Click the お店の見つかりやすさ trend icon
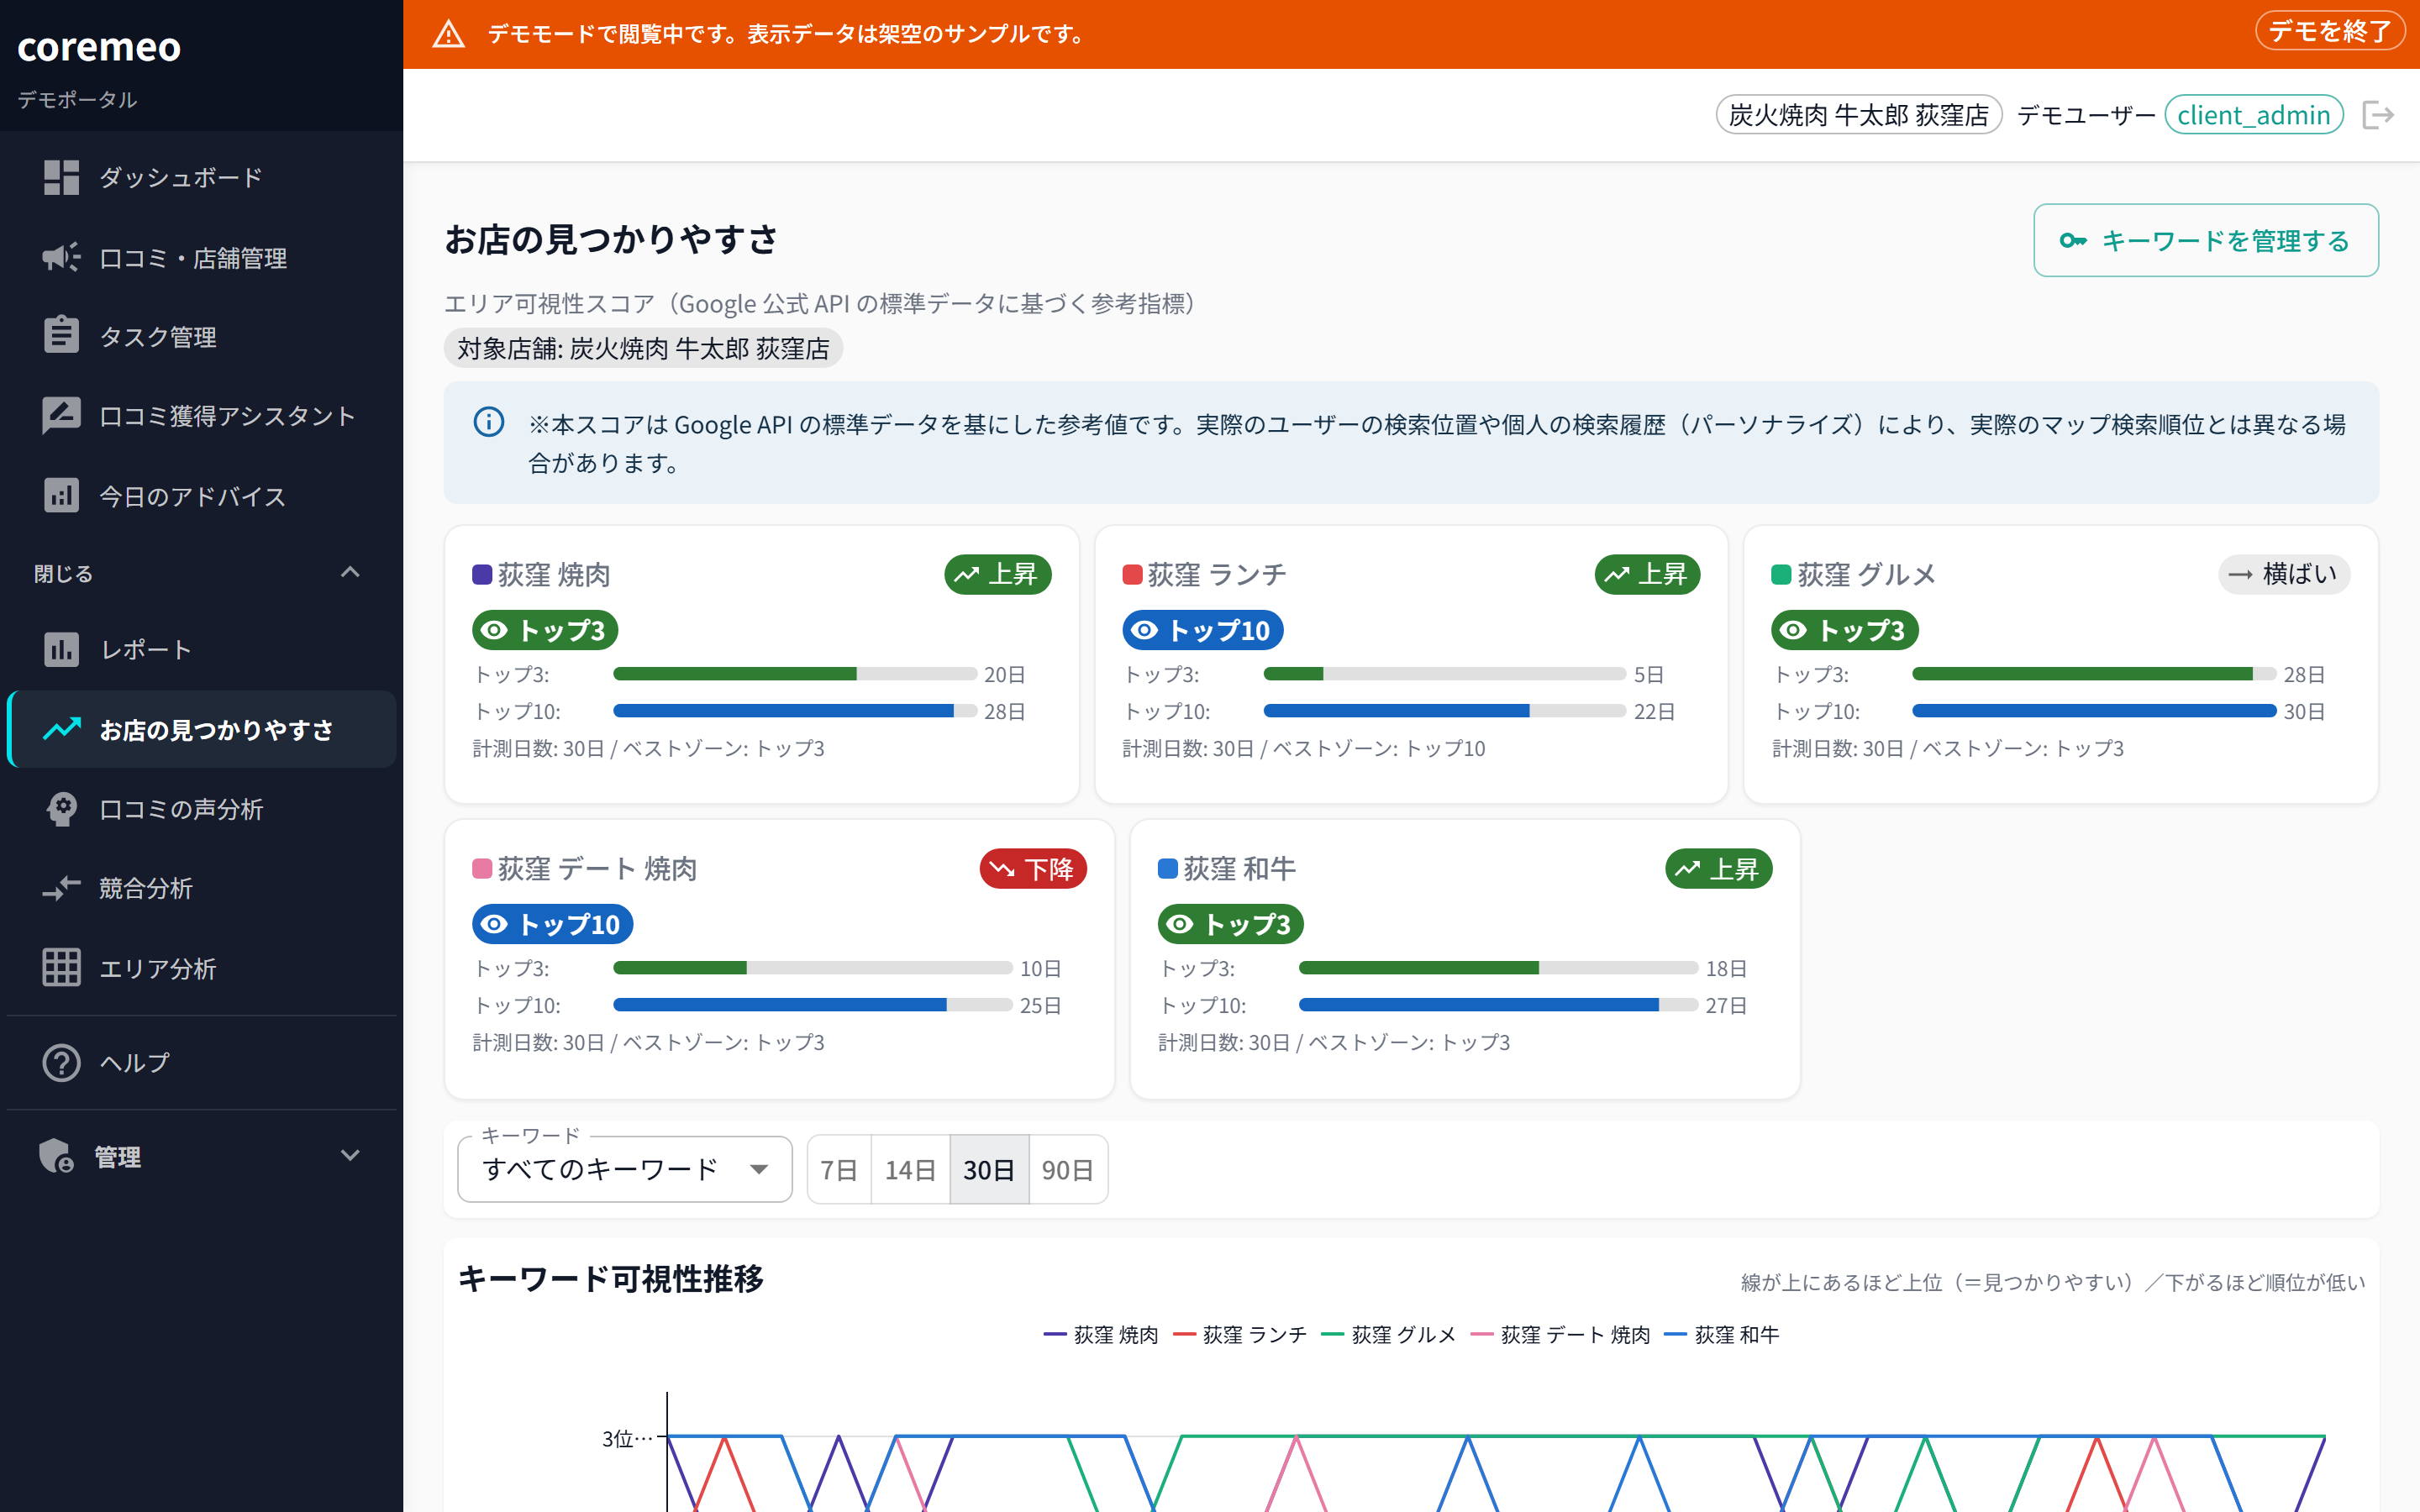The height and width of the screenshot is (1512, 2420). click(61, 729)
